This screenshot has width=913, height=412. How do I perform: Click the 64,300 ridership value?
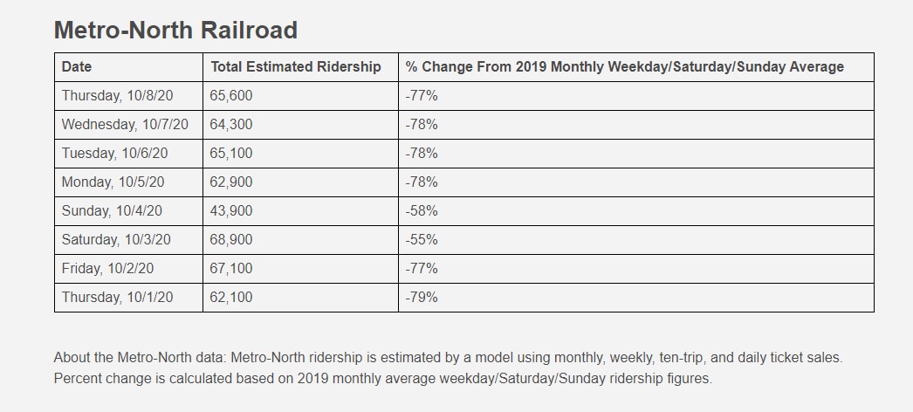(x=231, y=125)
